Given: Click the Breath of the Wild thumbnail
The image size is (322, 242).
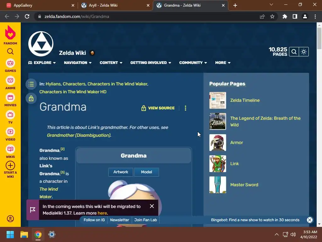Looking at the screenshot, I should click(x=218, y=121).
